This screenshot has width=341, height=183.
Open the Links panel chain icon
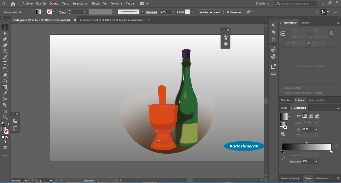point(273,74)
